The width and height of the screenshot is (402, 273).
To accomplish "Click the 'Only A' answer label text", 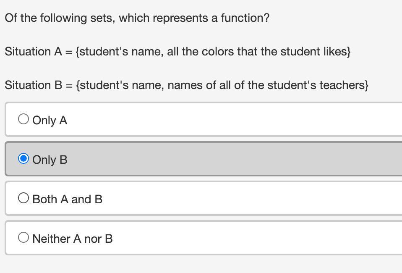I will click(x=50, y=120).
